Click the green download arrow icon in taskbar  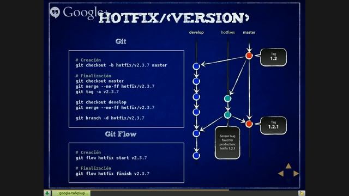(x=47, y=193)
